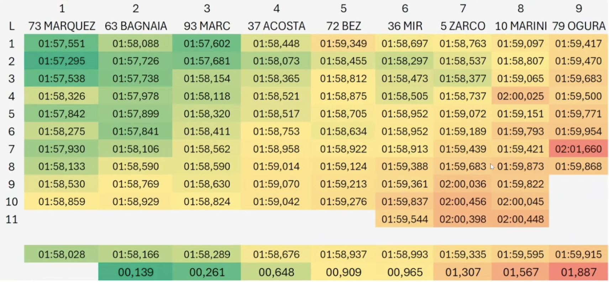Select Mir's 01:59,544 lap 11 cell
Image resolution: width=609 pixels, height=282 pixels.
404,219
